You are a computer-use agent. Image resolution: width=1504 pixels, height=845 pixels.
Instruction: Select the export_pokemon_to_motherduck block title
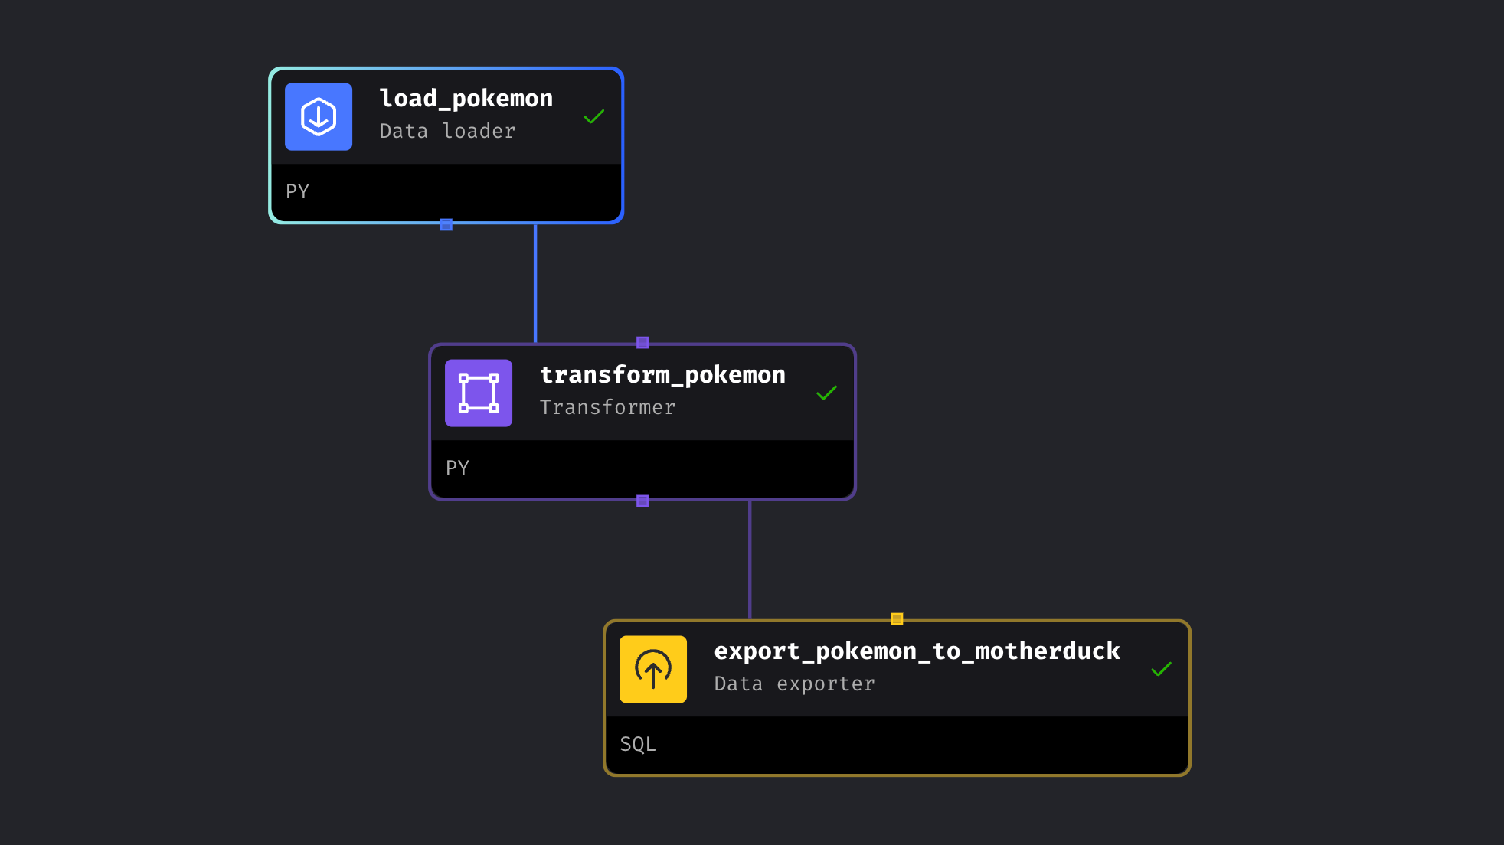tap(917, 651)
